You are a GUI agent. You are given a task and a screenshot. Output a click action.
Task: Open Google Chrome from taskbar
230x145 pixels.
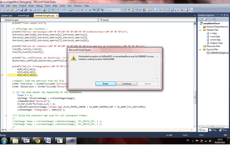tap(38, 141)
